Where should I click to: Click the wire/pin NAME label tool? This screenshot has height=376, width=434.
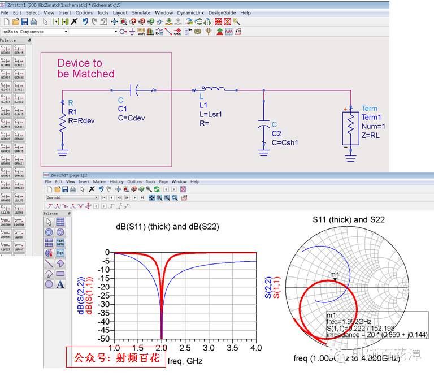(x=177, y=32)
